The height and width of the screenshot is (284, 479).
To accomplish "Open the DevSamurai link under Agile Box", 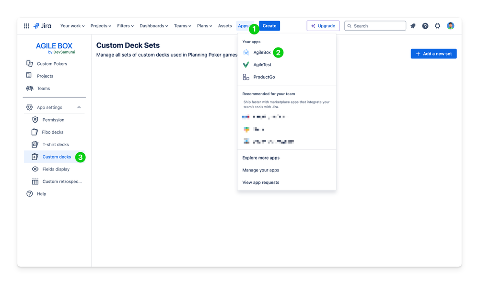I will pos(64,52).
